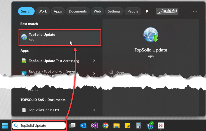This screenshot has height=131, width=206.
Task: Open the Windows Start menu
Action: (5, 125)
